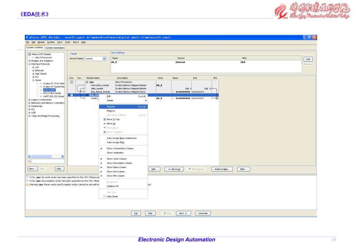The height and width of the screenshot is (244, 353).
Task: Click the SOPC Builder title bar app icon
Action: coord(27,37)
